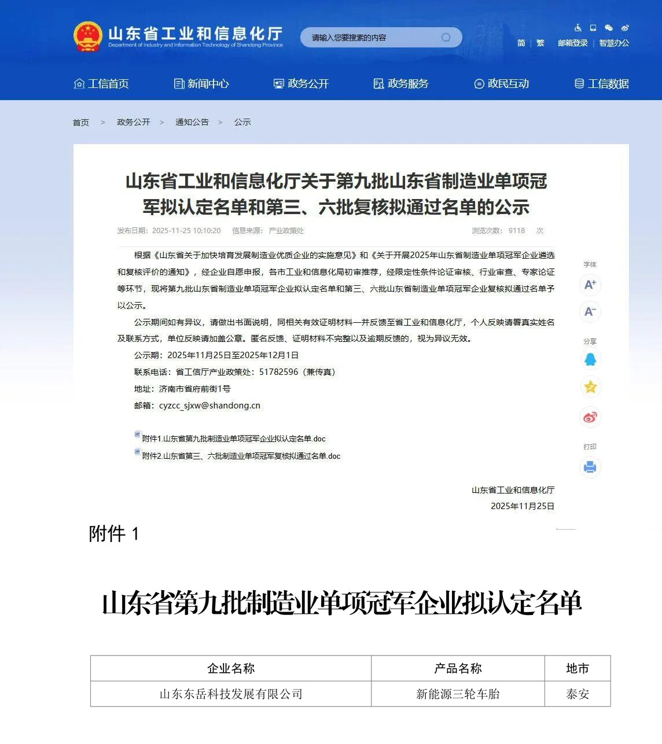
Task: Share to Qzone with the yellow star icon
Action: [590, 387]
